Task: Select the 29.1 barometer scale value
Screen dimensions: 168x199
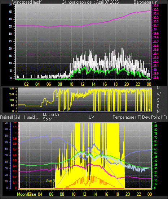Action: click(156, 65)
